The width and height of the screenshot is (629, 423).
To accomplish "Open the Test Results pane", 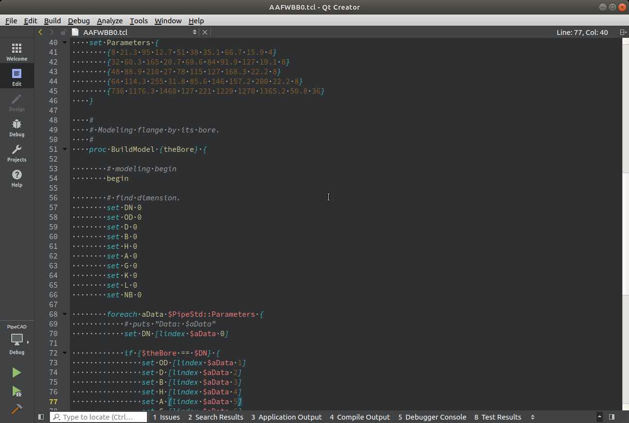I will tap(498, 417).
